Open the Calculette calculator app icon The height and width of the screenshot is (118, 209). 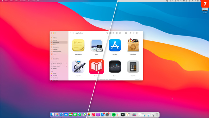(133, 67)
